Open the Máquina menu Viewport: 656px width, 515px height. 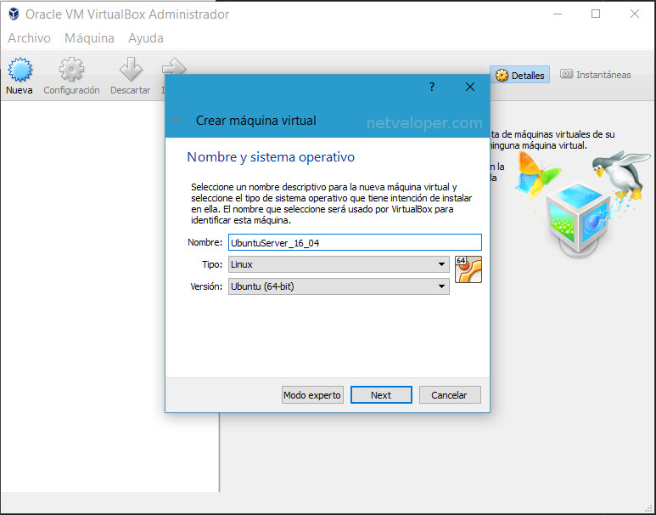coord(89,38)
